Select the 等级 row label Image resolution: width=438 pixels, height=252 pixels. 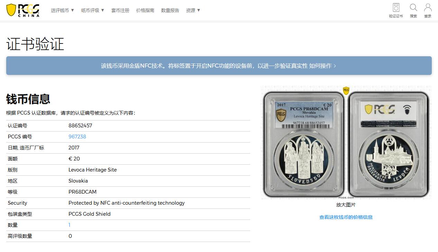coord(12,192)
